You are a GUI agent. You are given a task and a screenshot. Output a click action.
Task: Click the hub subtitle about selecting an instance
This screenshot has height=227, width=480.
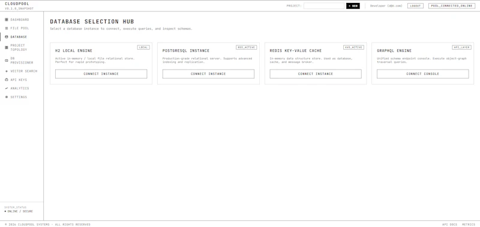pyautogui.click(x=121, y=29)
